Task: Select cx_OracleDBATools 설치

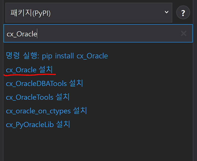Action: coord(44,83)
